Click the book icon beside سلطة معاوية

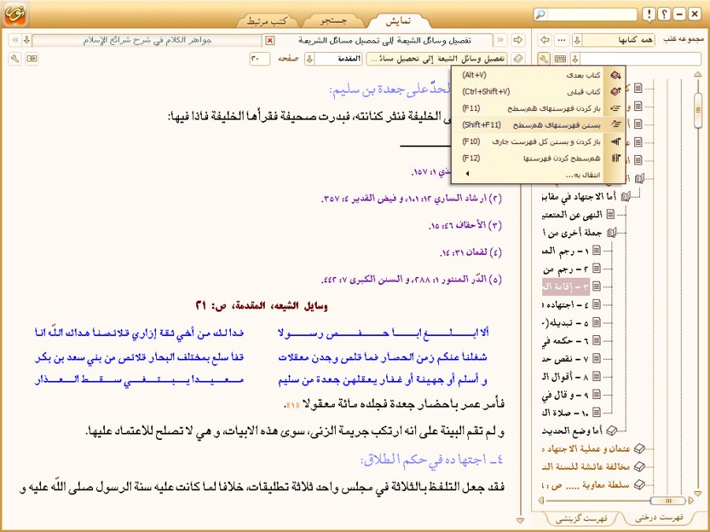(639, 485)
